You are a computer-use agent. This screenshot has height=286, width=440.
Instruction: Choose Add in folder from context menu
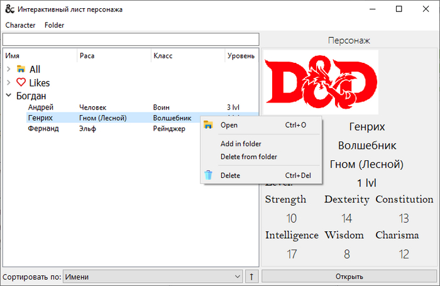tap(261, 144)
